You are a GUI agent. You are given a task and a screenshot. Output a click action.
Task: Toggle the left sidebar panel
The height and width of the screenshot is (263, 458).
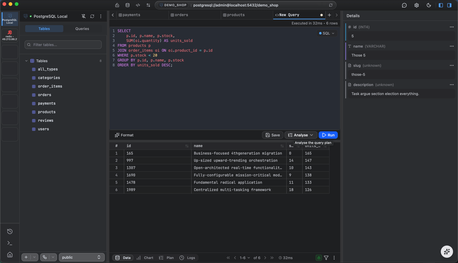point(441,5)
